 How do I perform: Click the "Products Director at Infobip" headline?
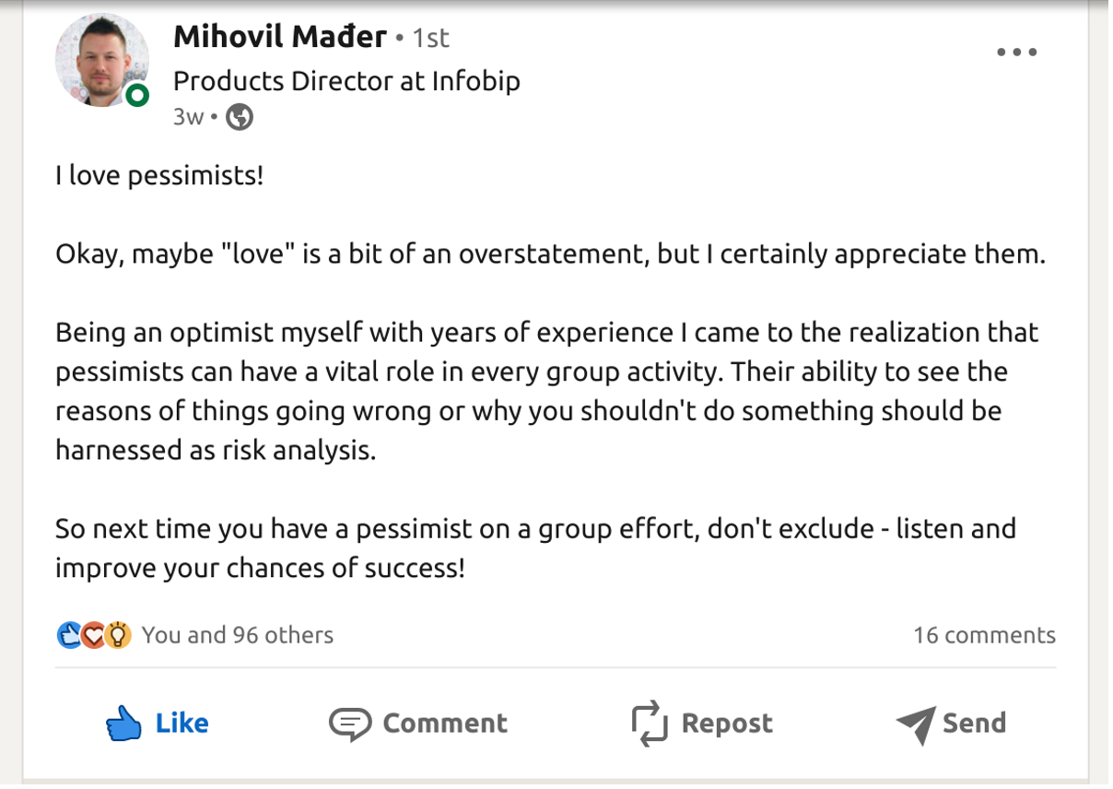[x=346, y=81]
